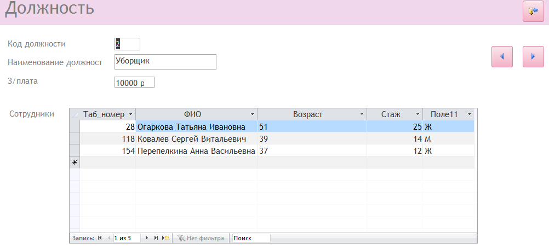
Task: Click the Наименование должности field with Уборщик
Action: 165,61
